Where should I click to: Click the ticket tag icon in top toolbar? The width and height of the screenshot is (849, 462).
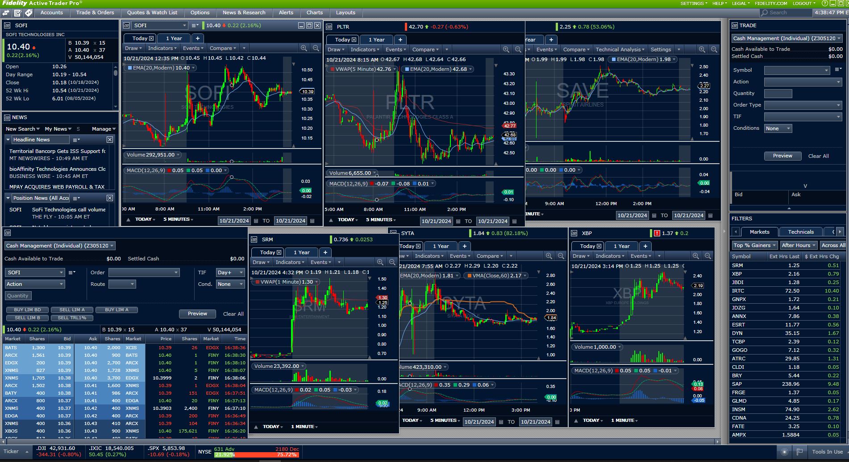pos(29,12)
